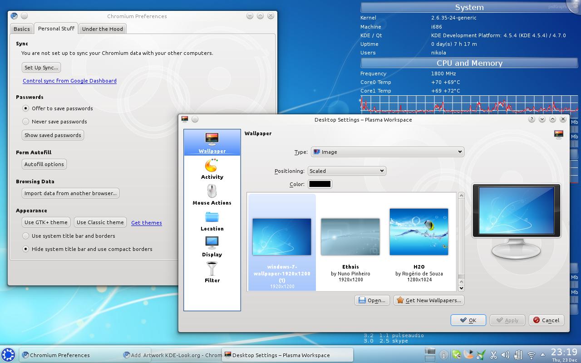
Task: Show hidden system tray icons arrow
Action: tap(542, 355)
